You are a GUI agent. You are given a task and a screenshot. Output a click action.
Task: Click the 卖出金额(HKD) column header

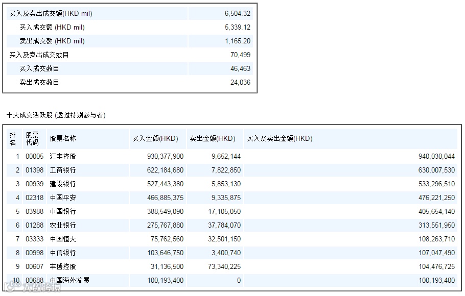[x=213, y=139]
